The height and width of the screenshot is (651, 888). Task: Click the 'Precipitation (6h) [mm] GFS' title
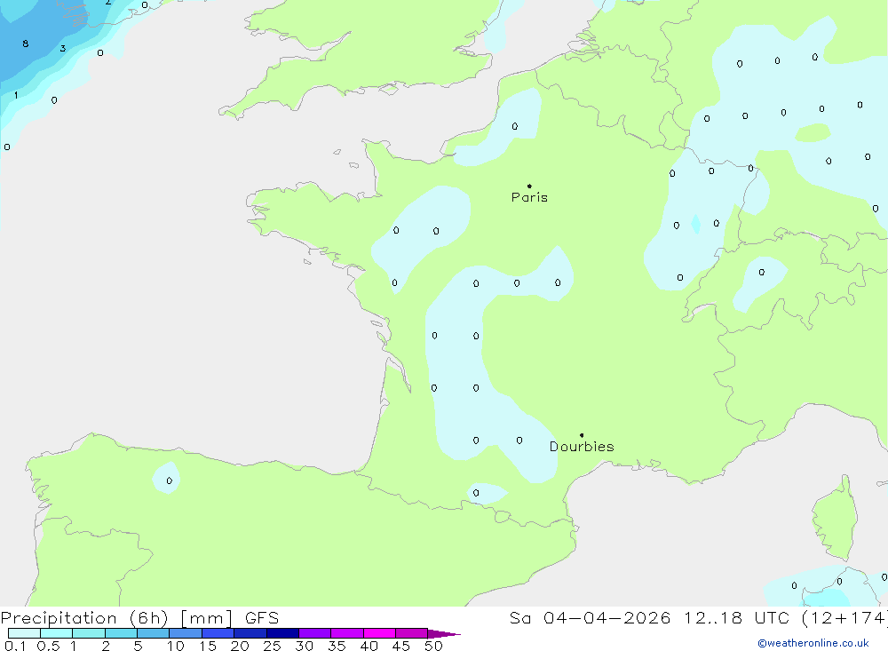(140, 617)
